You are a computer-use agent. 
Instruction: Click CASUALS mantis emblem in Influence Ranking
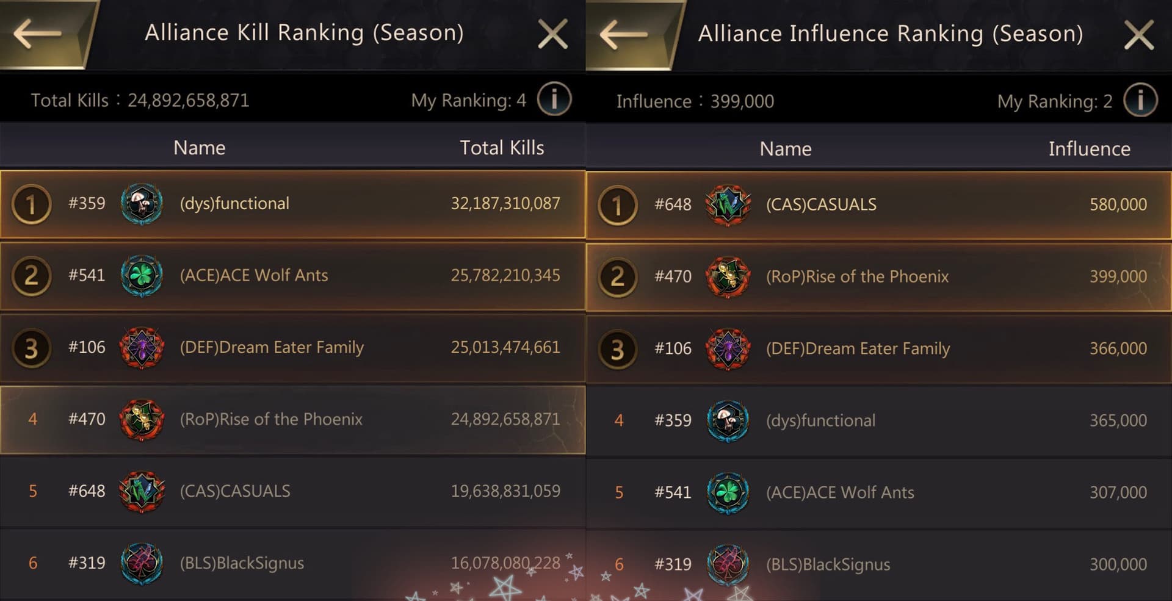point(728,205)
